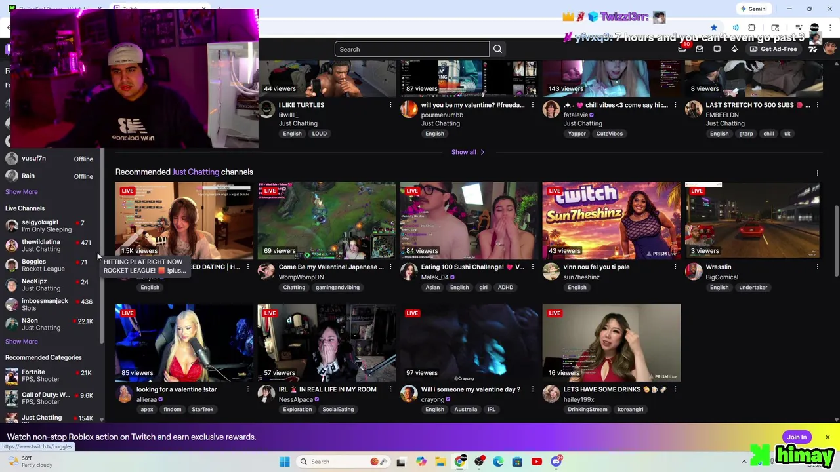
Task: Open Twitch whispers icon in top bar
Action: [717, 49]
